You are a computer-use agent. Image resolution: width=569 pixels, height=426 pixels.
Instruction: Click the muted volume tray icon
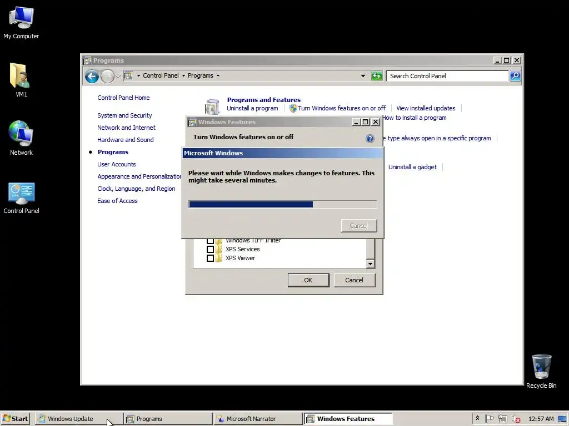tap(516, 419)
